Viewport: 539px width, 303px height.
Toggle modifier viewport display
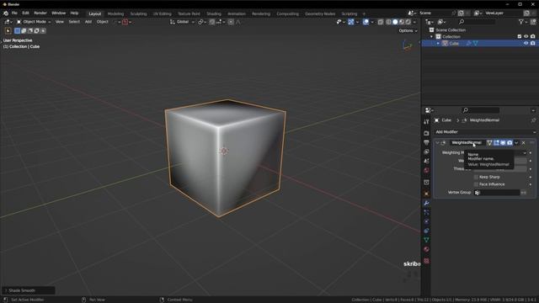503,143
